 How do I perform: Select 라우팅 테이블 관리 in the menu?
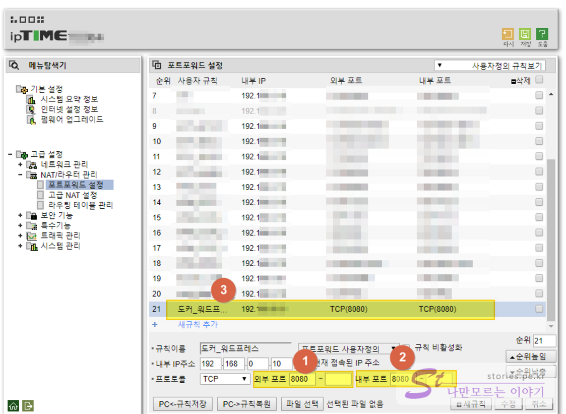[x=81, y=205]
